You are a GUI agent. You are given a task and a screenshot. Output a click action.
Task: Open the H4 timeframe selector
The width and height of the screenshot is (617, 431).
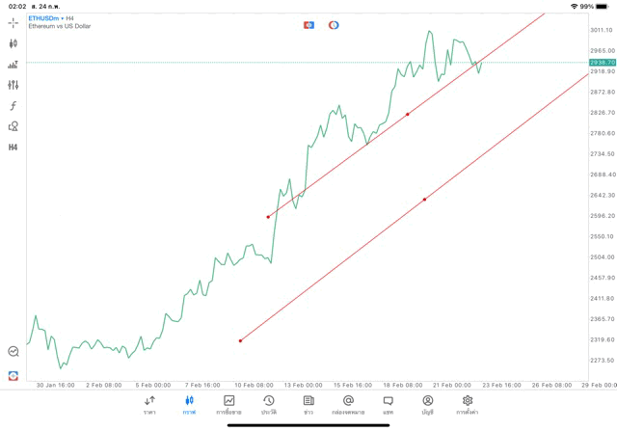(13, 148)
